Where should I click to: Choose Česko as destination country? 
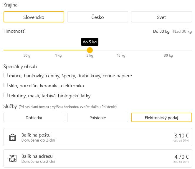click(97, 17)
